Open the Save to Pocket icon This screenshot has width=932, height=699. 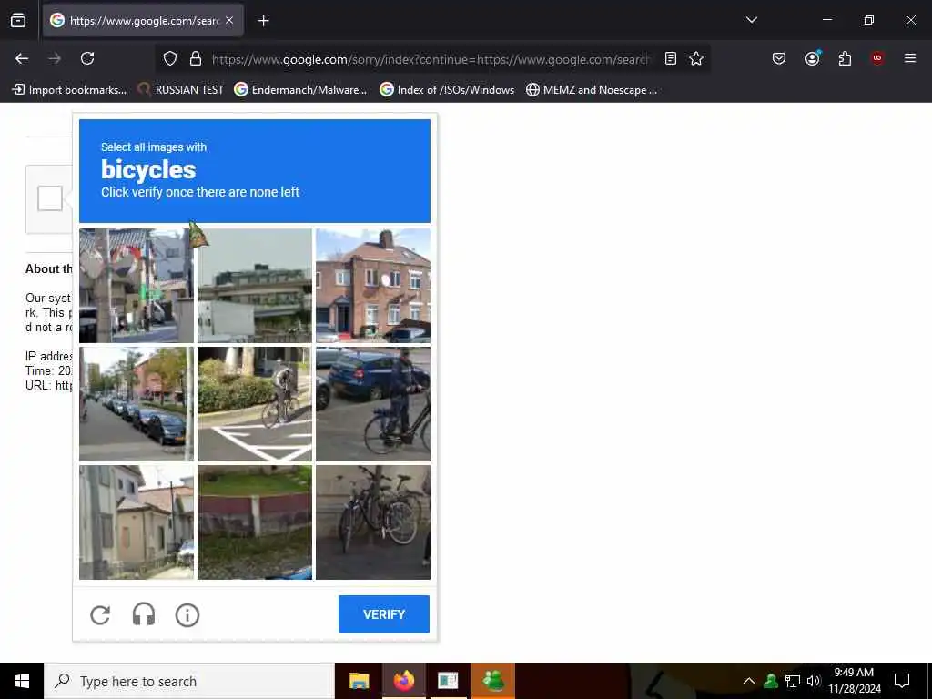[x=779, y=58]
